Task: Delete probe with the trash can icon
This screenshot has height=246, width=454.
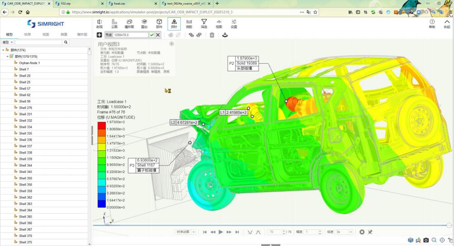Action: [211, 35]
